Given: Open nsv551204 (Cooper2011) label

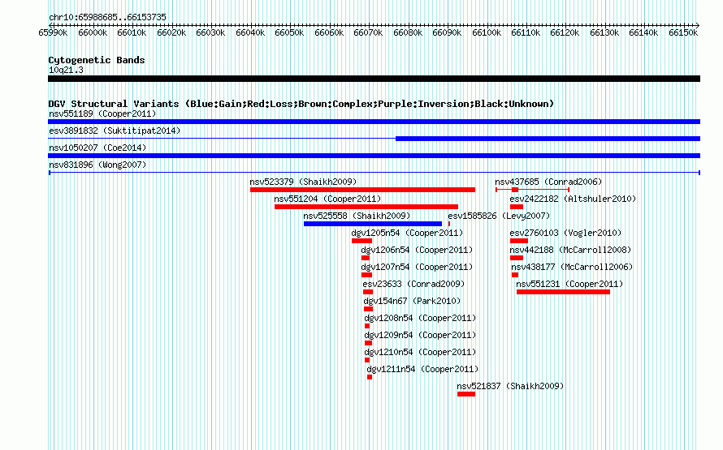Looking at the screenshot, I should (x=327, y=199).
